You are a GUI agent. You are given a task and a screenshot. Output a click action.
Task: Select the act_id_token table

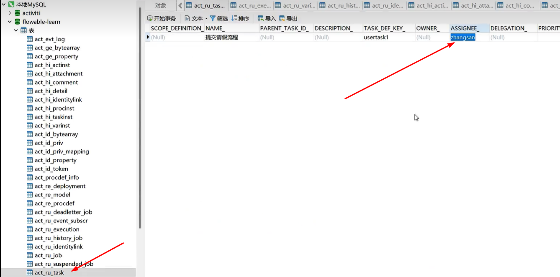click(x=51, y=169)
